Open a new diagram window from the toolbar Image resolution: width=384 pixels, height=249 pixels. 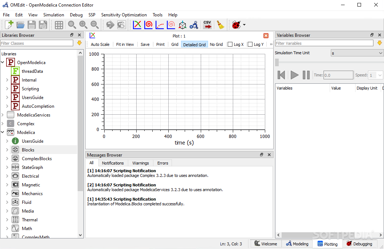pyautogui.click(x=194, y=25)
